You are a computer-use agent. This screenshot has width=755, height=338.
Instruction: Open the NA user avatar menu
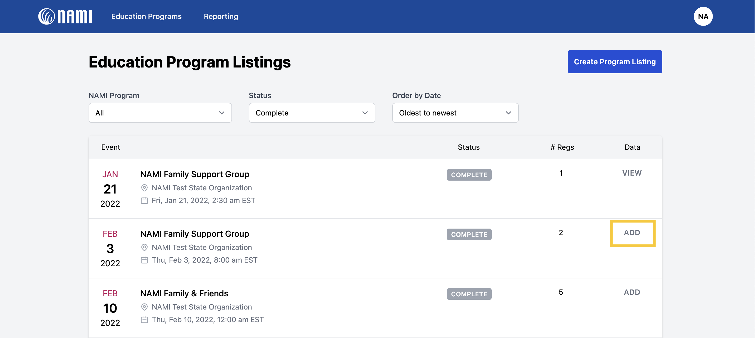[x=703, y=16]
